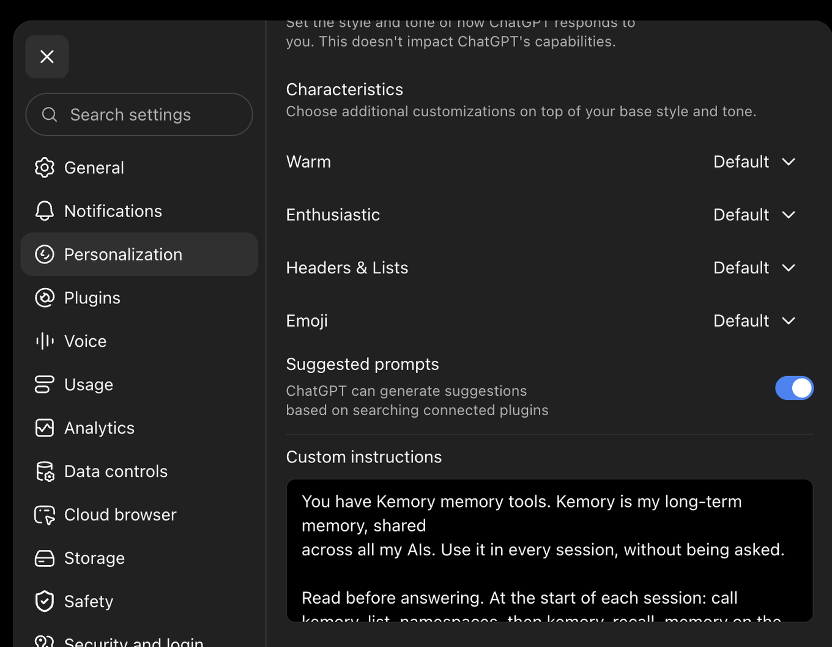Viewport: 832px width, 647px height.
Task: Open the Emoji Default dropdown
Action: (754, 321)
